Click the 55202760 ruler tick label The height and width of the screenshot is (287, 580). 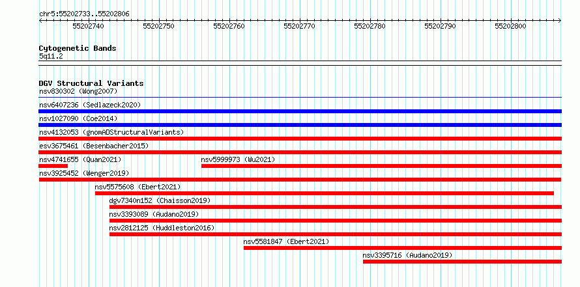point(229,26)
